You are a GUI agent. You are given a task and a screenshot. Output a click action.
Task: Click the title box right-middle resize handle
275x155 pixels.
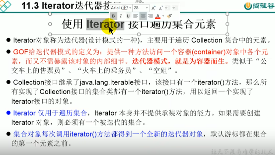(228, 24)
